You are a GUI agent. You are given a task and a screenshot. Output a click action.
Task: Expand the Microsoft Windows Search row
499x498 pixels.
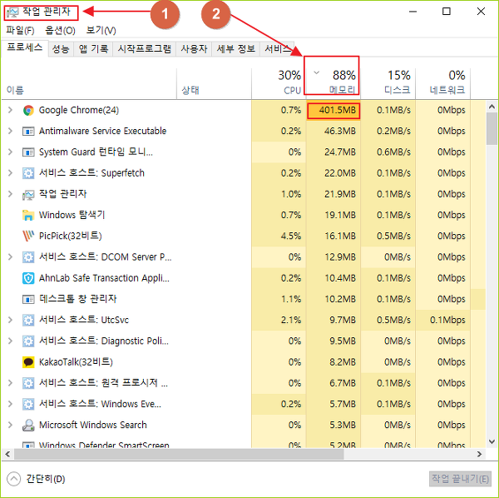[10, 425]
